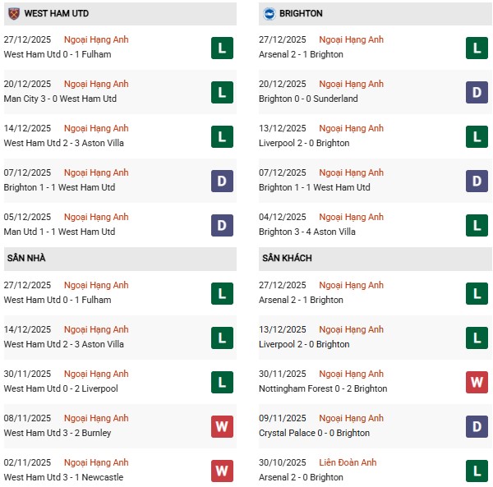
Task: Open the Arsenal 2 - 0 Brighton match
Action: (x=301, y=477)
